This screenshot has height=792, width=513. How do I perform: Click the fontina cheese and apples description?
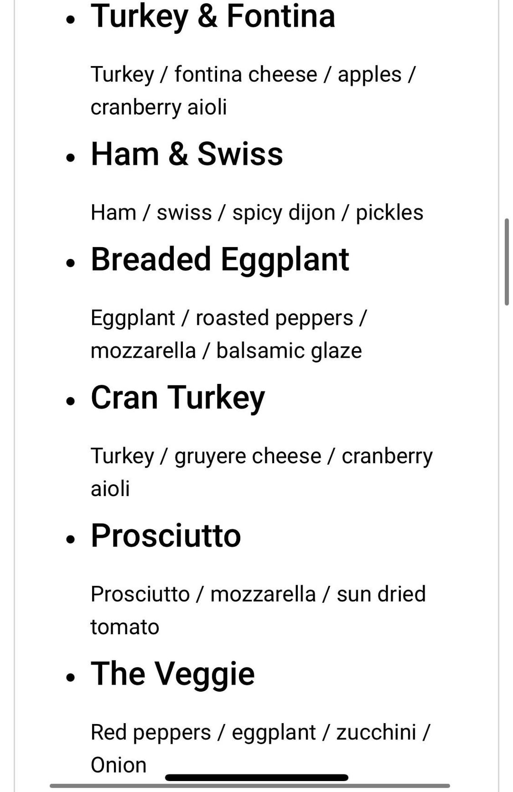coord(253,90)
